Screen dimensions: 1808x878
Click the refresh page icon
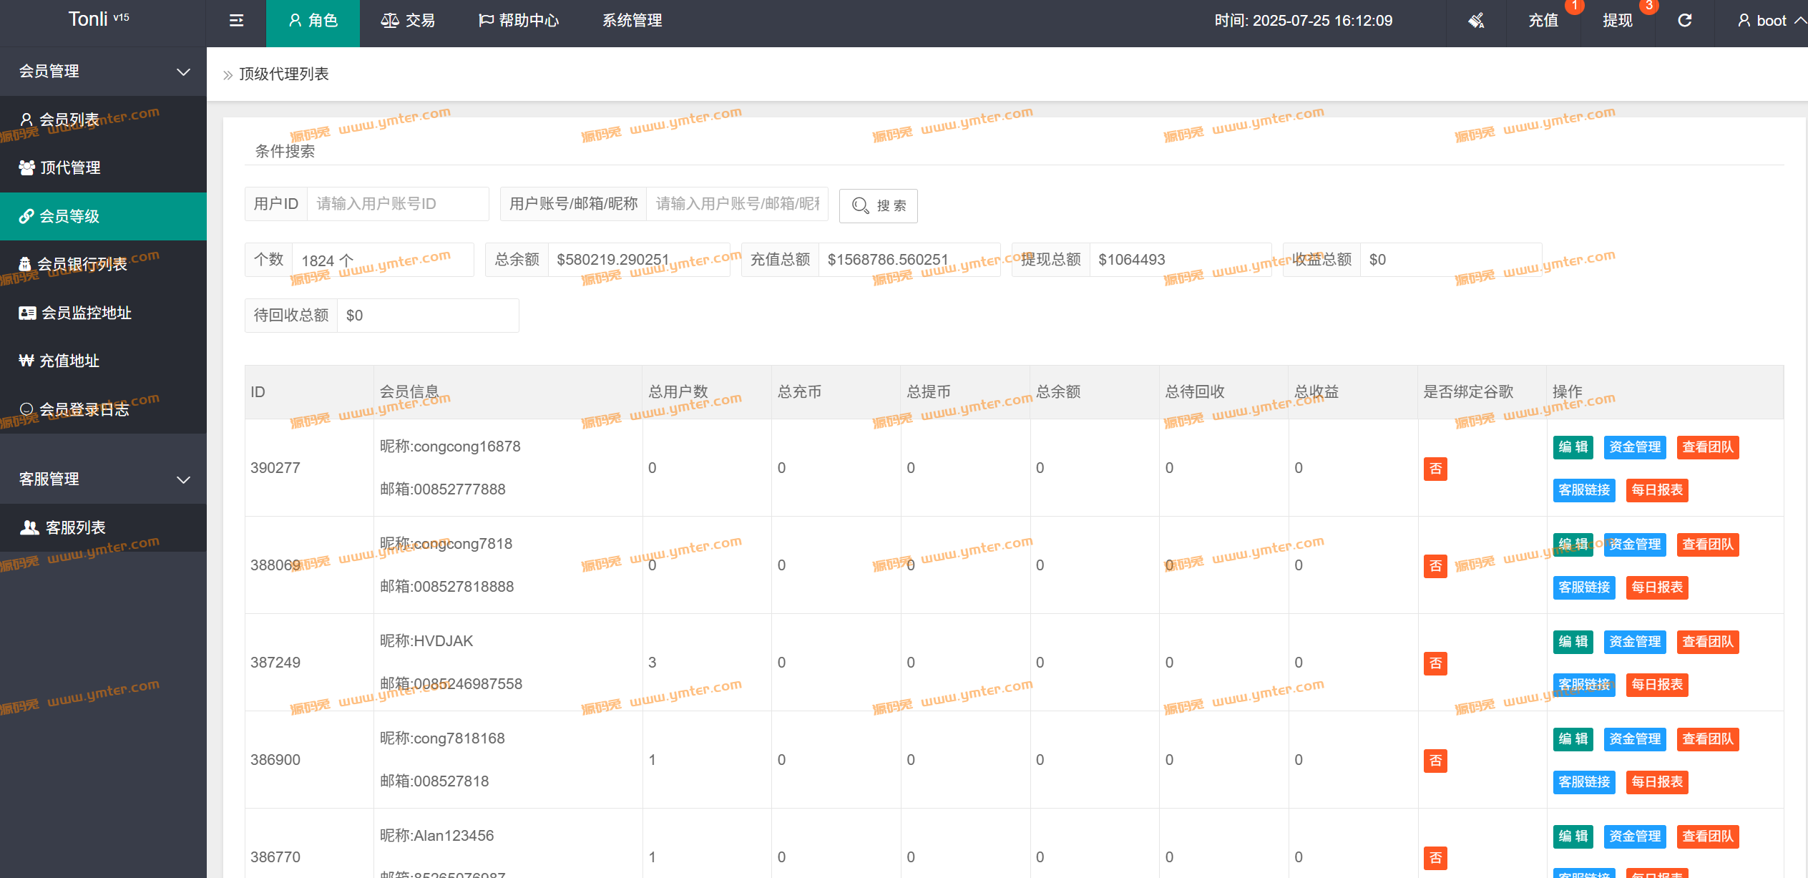click(1684, 21)
